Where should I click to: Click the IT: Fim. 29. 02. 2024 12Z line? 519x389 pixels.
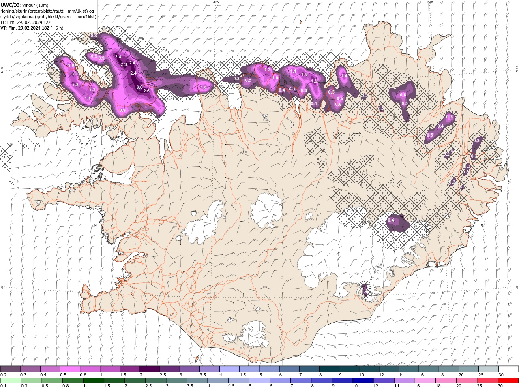tap(26, 22)
